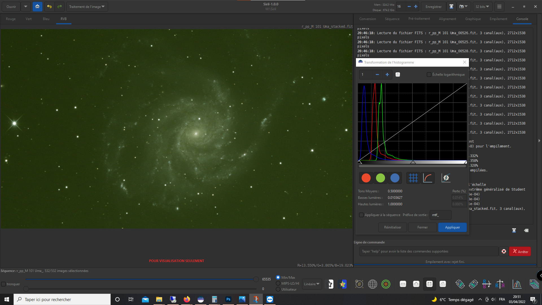542x305 pixels.
Task: Open the histogram tool icon
Action: coord(517,284)
